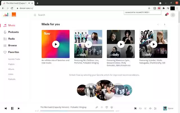Open Playlists under Favorites
This screenshot has width=180, height=113.
11,64
